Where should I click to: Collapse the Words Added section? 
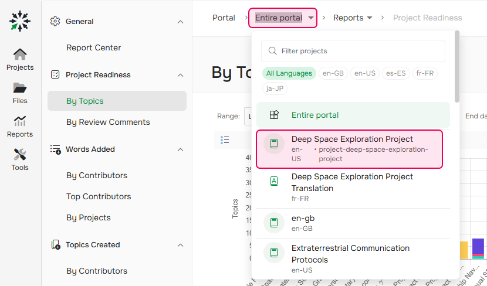[180, 149]
